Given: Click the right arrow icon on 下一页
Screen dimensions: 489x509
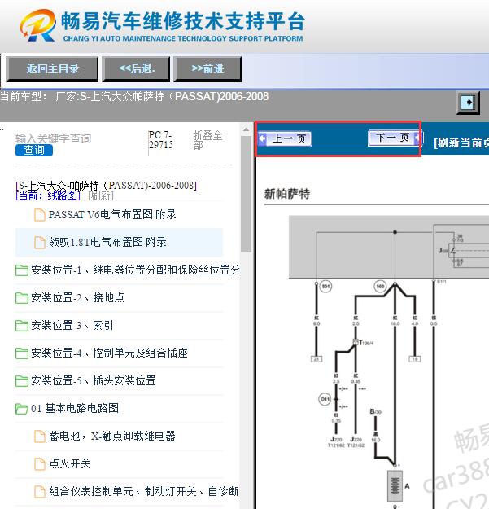Looking at the screenshot, I should tap(417, 138).
